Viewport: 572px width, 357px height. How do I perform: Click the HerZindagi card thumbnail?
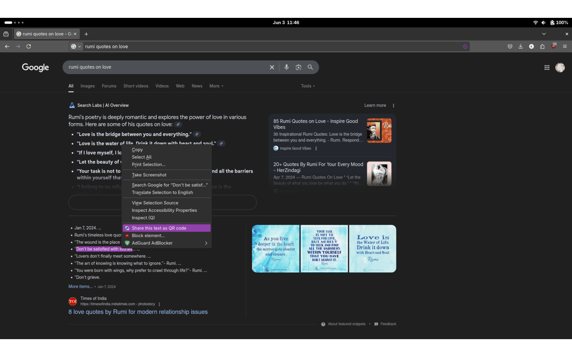(379, 174)
